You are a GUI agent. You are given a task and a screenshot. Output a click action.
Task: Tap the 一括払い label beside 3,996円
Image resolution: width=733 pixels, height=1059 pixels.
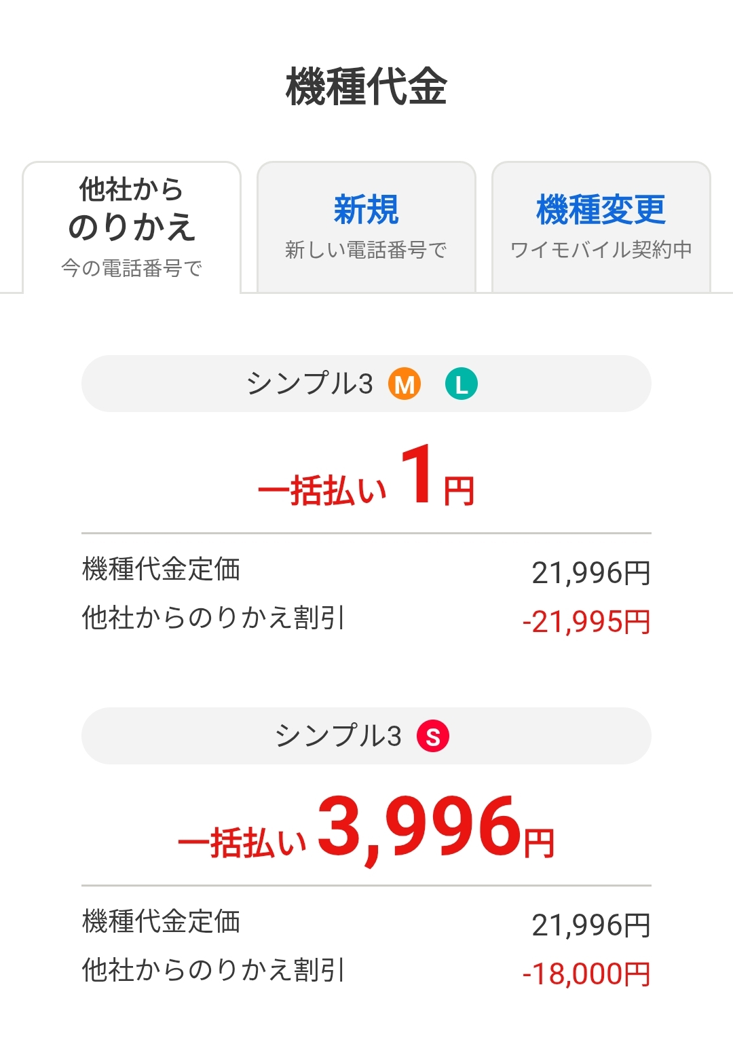(242, 843)
